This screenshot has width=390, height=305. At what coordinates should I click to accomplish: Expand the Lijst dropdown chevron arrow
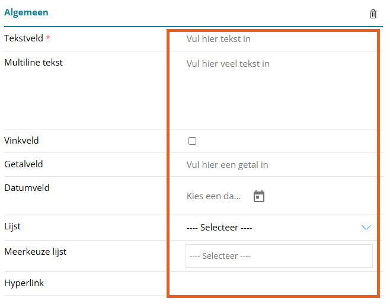click(x=366, y=228)
